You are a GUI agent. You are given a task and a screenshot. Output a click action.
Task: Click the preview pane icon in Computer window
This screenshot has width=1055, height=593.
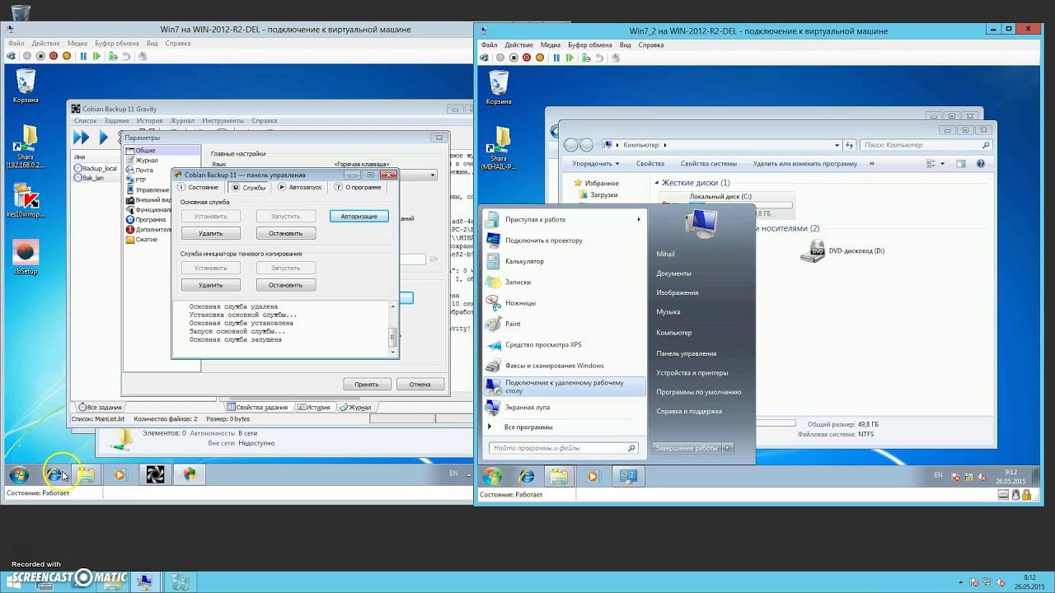coord(960,164)
